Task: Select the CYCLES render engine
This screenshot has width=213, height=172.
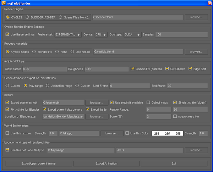Action: 8,17
